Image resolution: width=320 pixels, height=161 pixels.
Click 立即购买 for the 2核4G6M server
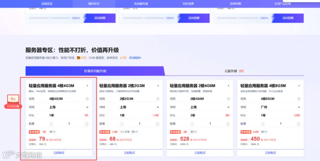[200, 153]
